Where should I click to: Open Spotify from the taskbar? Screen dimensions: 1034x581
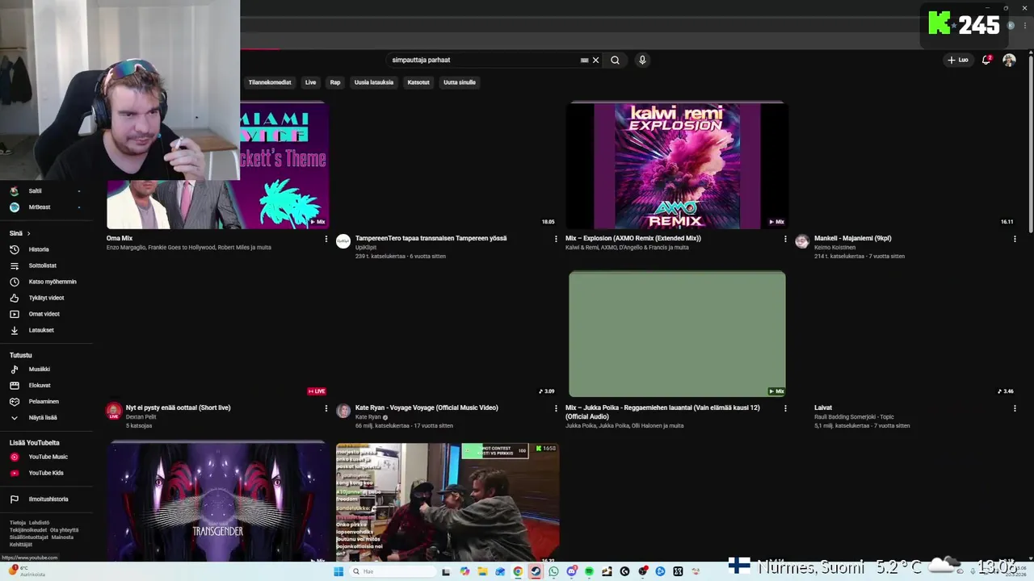tap(589, 571)
